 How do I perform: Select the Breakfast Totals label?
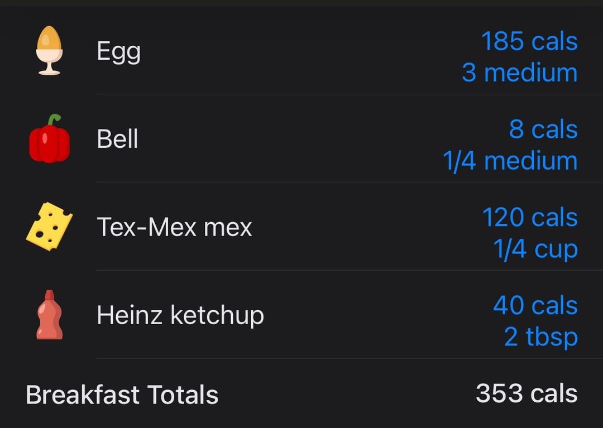(122, 395)
